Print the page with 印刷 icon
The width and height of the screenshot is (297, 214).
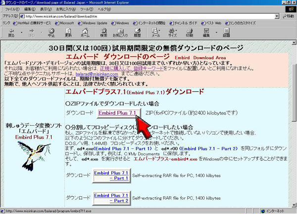click(x=190, y=33)
